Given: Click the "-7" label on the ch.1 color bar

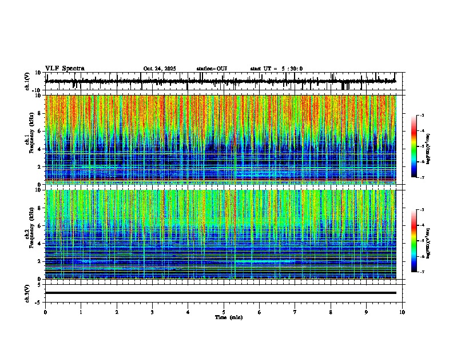Looking at the screenshot, I should click(x=422, y=177).
